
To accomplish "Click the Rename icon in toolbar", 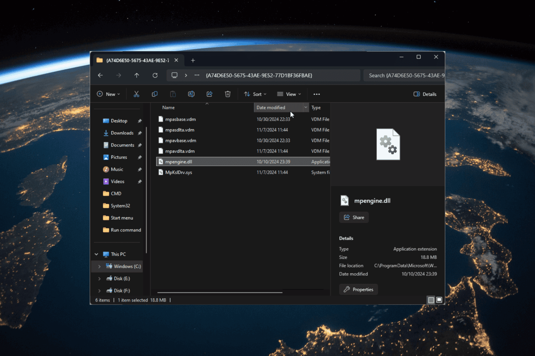I will (191, 94).
